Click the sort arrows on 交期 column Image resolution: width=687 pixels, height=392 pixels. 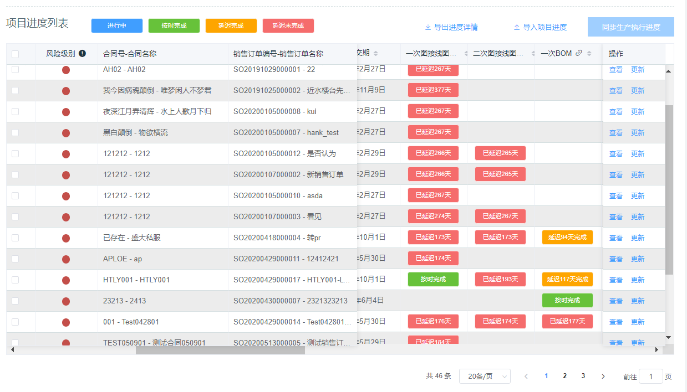375,54
